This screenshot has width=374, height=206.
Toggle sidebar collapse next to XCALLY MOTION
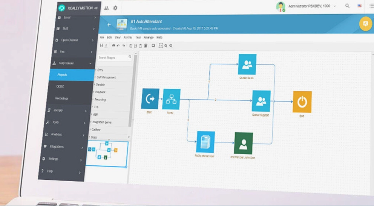click(x=96, y=8)
